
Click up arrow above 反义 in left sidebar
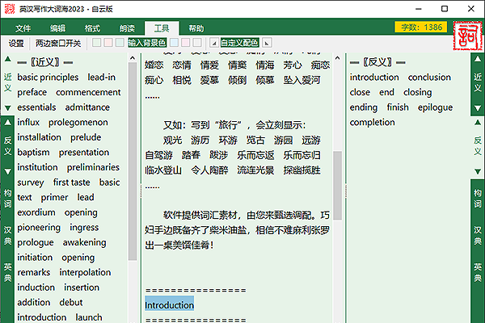click(8, 123)
